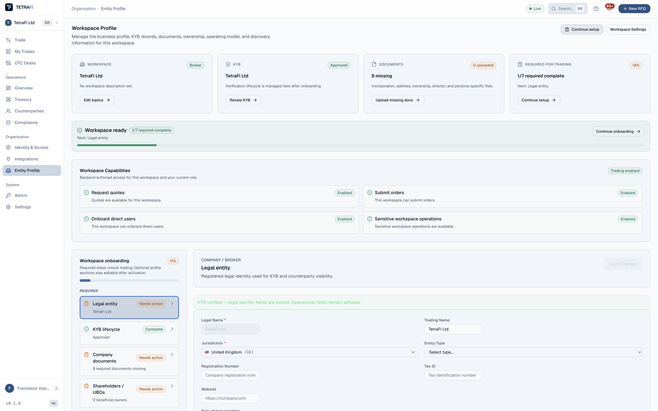Click the OTC Desks icon
Image resolution: width=658 pixels, height=411 pixels.
tap(8, 63)
